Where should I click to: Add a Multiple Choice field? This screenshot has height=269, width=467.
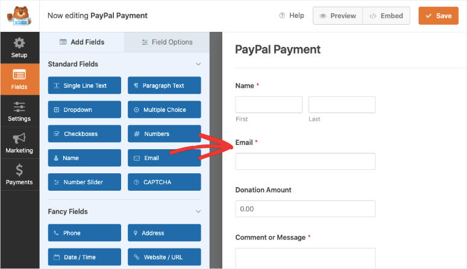(x=165, y=110)
